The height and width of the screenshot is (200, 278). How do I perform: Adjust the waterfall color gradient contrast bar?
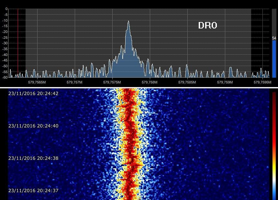[274, 145]
